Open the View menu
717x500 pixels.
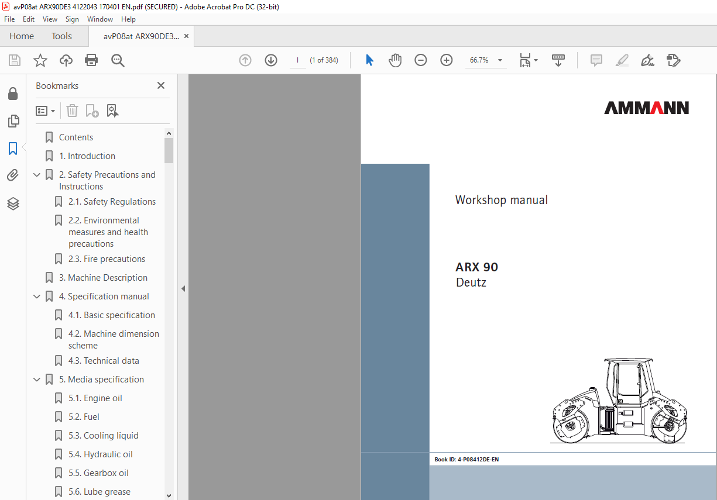pyautogui.click(x=50, y=19)
